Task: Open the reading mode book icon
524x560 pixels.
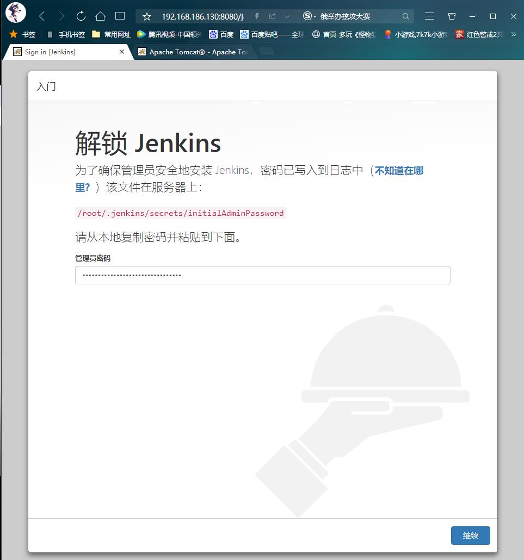Action: pyautogui.click(x=120, y=16)
